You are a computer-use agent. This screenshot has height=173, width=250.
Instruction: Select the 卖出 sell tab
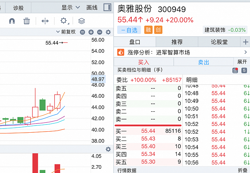204,62
